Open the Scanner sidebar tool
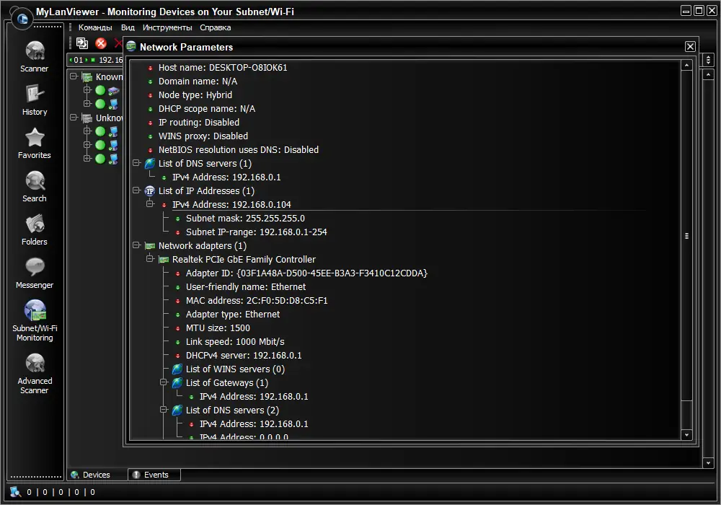The height and width of the screenshot is (505, 721). pyautogui.click(x=35, y=56)
